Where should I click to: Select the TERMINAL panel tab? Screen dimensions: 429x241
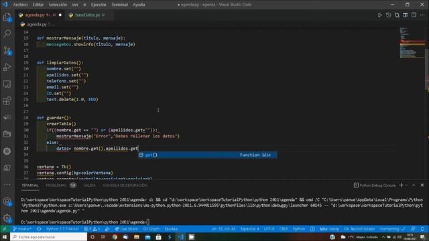tap(29, 185)
